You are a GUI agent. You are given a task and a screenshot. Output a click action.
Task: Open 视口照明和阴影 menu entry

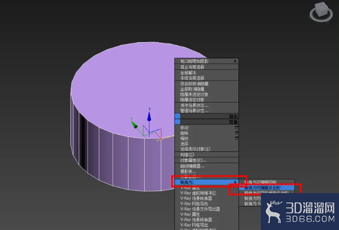pyautogui.click(x=207, y=61)
